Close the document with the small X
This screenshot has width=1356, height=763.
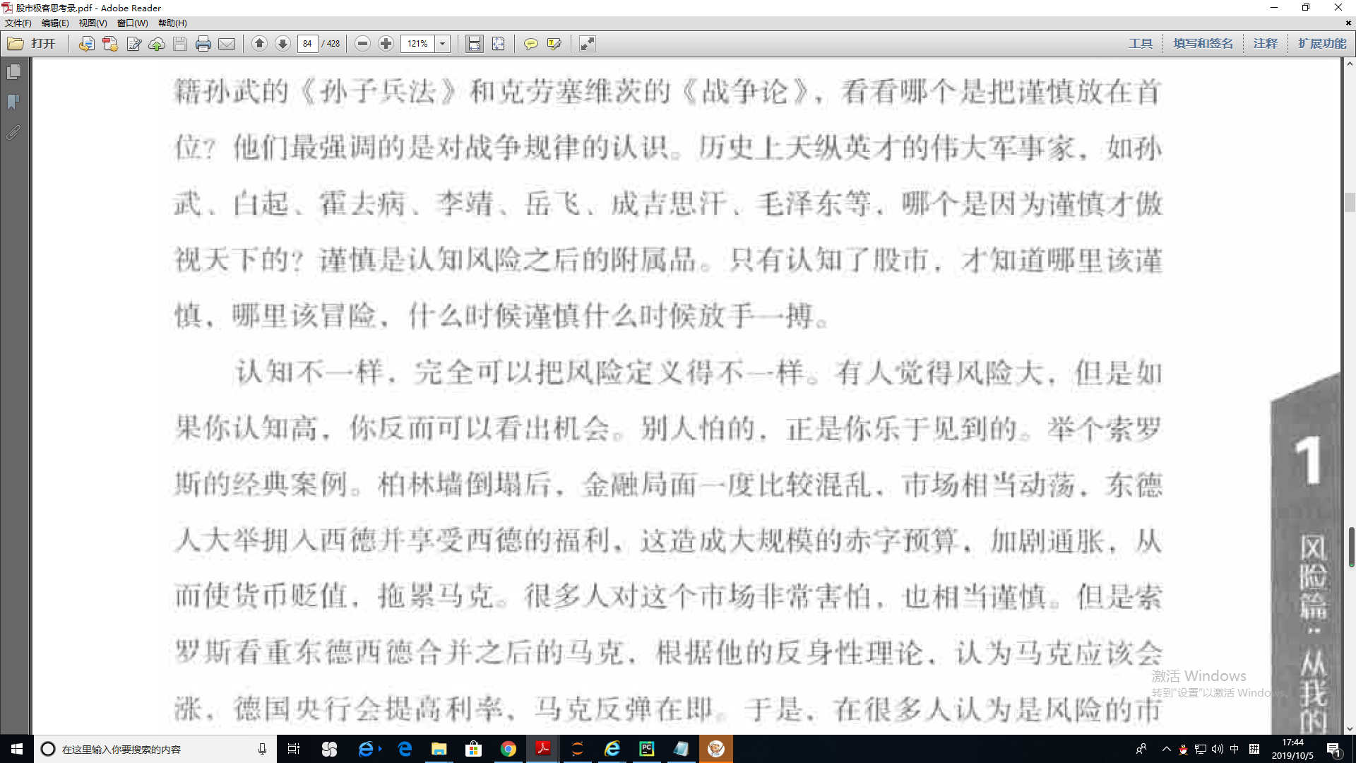(1348, 23)
